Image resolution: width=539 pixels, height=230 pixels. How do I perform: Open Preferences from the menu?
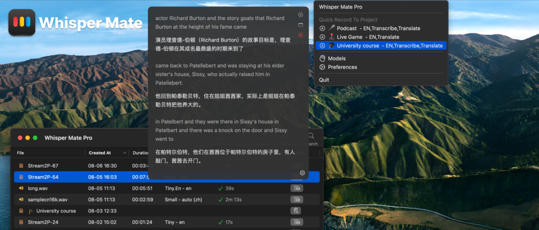click(381, 67)
